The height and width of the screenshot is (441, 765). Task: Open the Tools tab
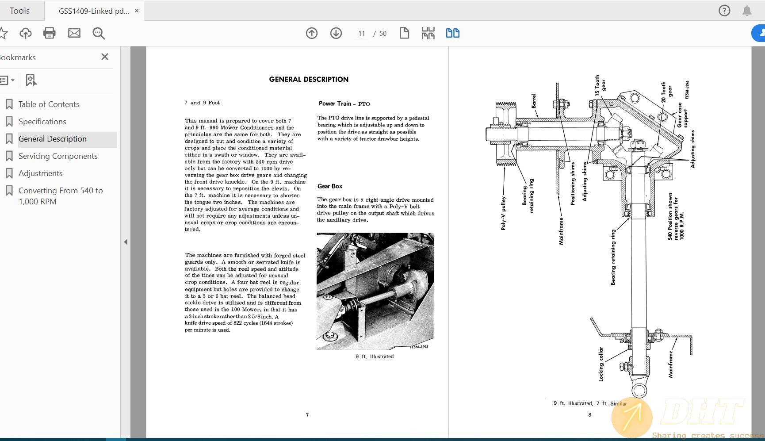(20, 11)
